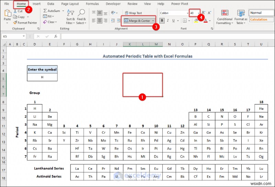275x187 pixels.
Task: Select the Og element cell
Action: coord(261,157)
